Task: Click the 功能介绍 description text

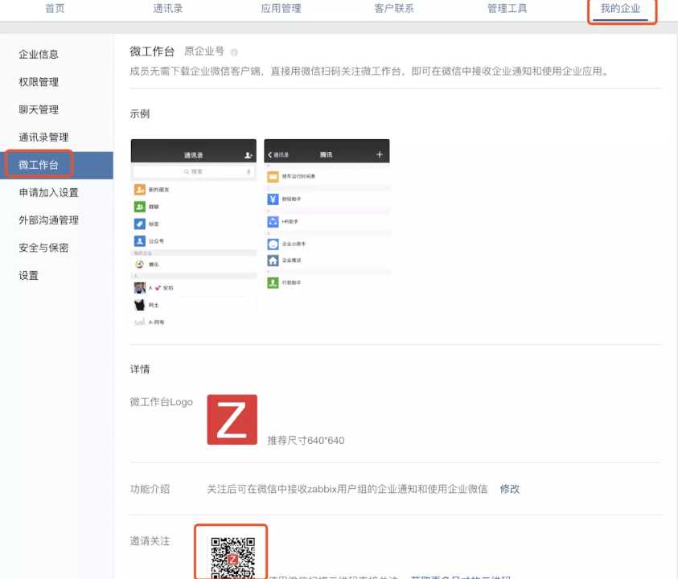Action: click(347, 489)
